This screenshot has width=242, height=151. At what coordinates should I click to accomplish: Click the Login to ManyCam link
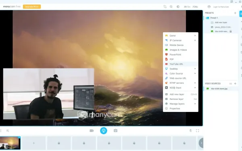coord(221,7)
